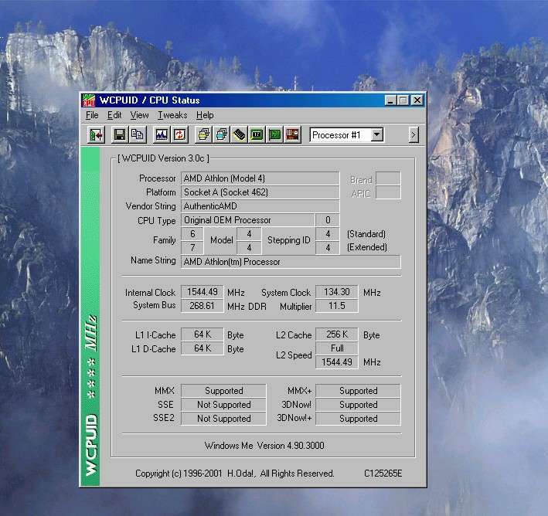The image size is (548, 516).
Task: Click the blue stacked windows toolbar icon
Action: pos(222,135)
